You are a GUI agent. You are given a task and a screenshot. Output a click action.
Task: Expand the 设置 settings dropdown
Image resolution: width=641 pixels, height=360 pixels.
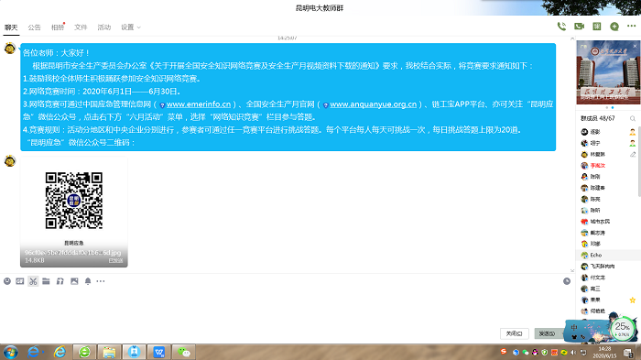[x=131, y=27]
